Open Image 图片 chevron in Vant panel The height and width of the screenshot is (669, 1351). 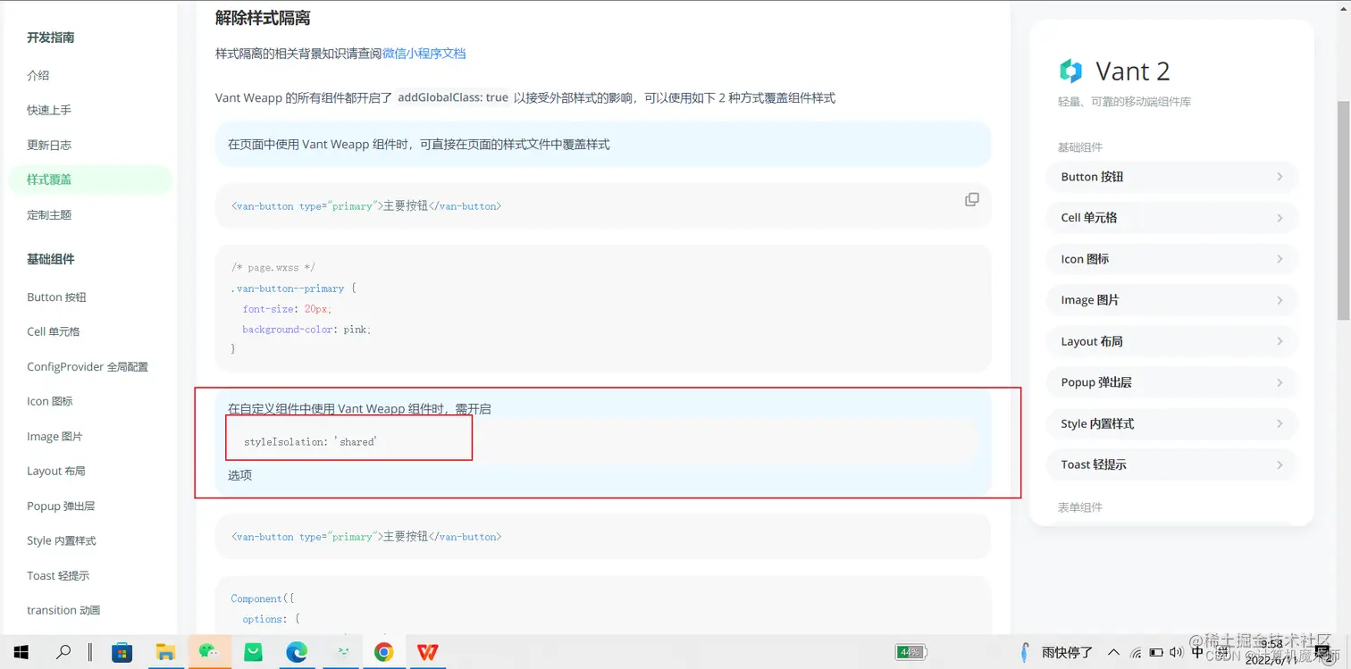coord(1280,300)
